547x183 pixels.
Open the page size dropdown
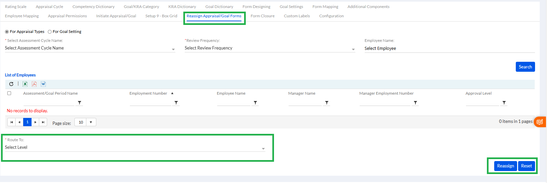coord(91,122)
